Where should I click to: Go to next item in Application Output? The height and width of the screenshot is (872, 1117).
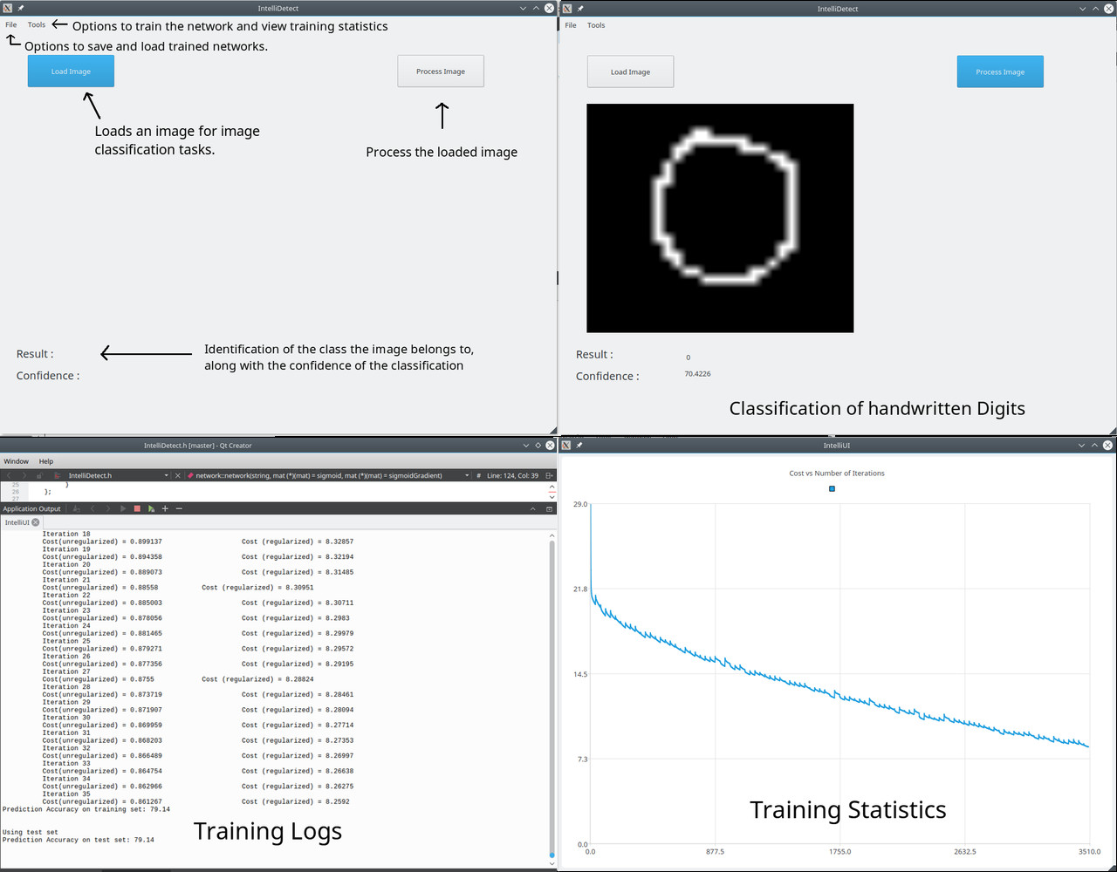point(107,508)
